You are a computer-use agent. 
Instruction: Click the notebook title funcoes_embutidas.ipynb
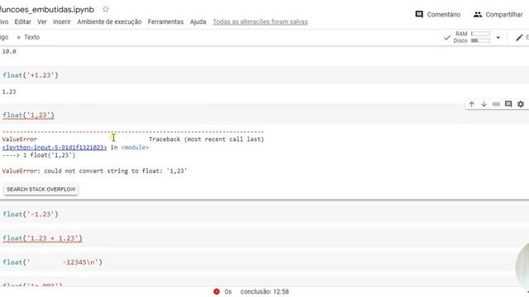pyautogui.click(x=47, y=9)
